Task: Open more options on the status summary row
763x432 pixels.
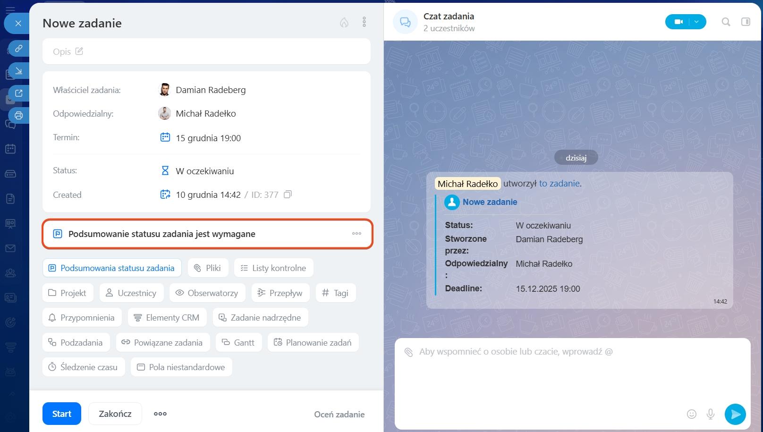Action: [x=356, y=234]
